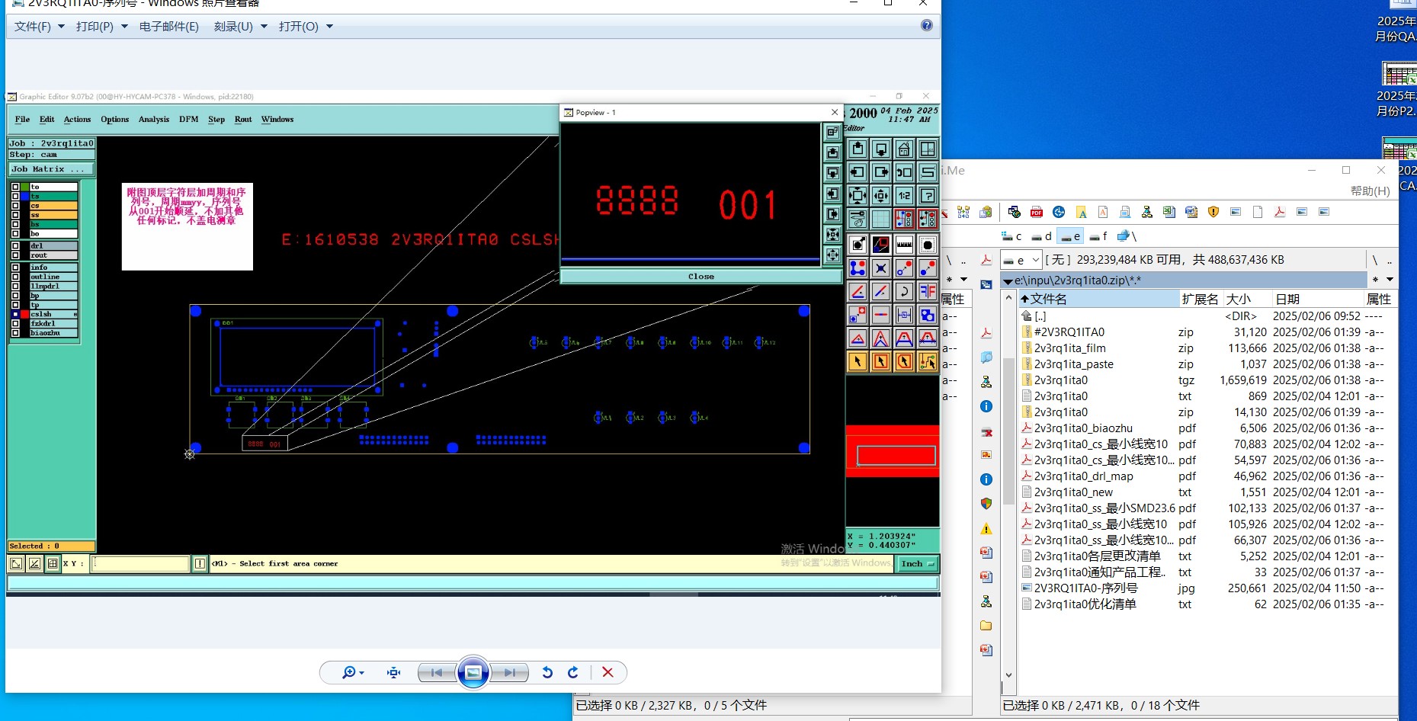Sort the file list by 日期 column
This screenshot has height=721, width=1417.
(x=1317, y=299)
